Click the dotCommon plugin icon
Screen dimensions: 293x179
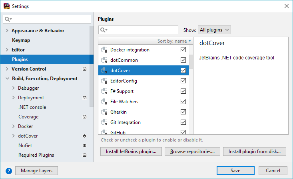tap(104, 60)
